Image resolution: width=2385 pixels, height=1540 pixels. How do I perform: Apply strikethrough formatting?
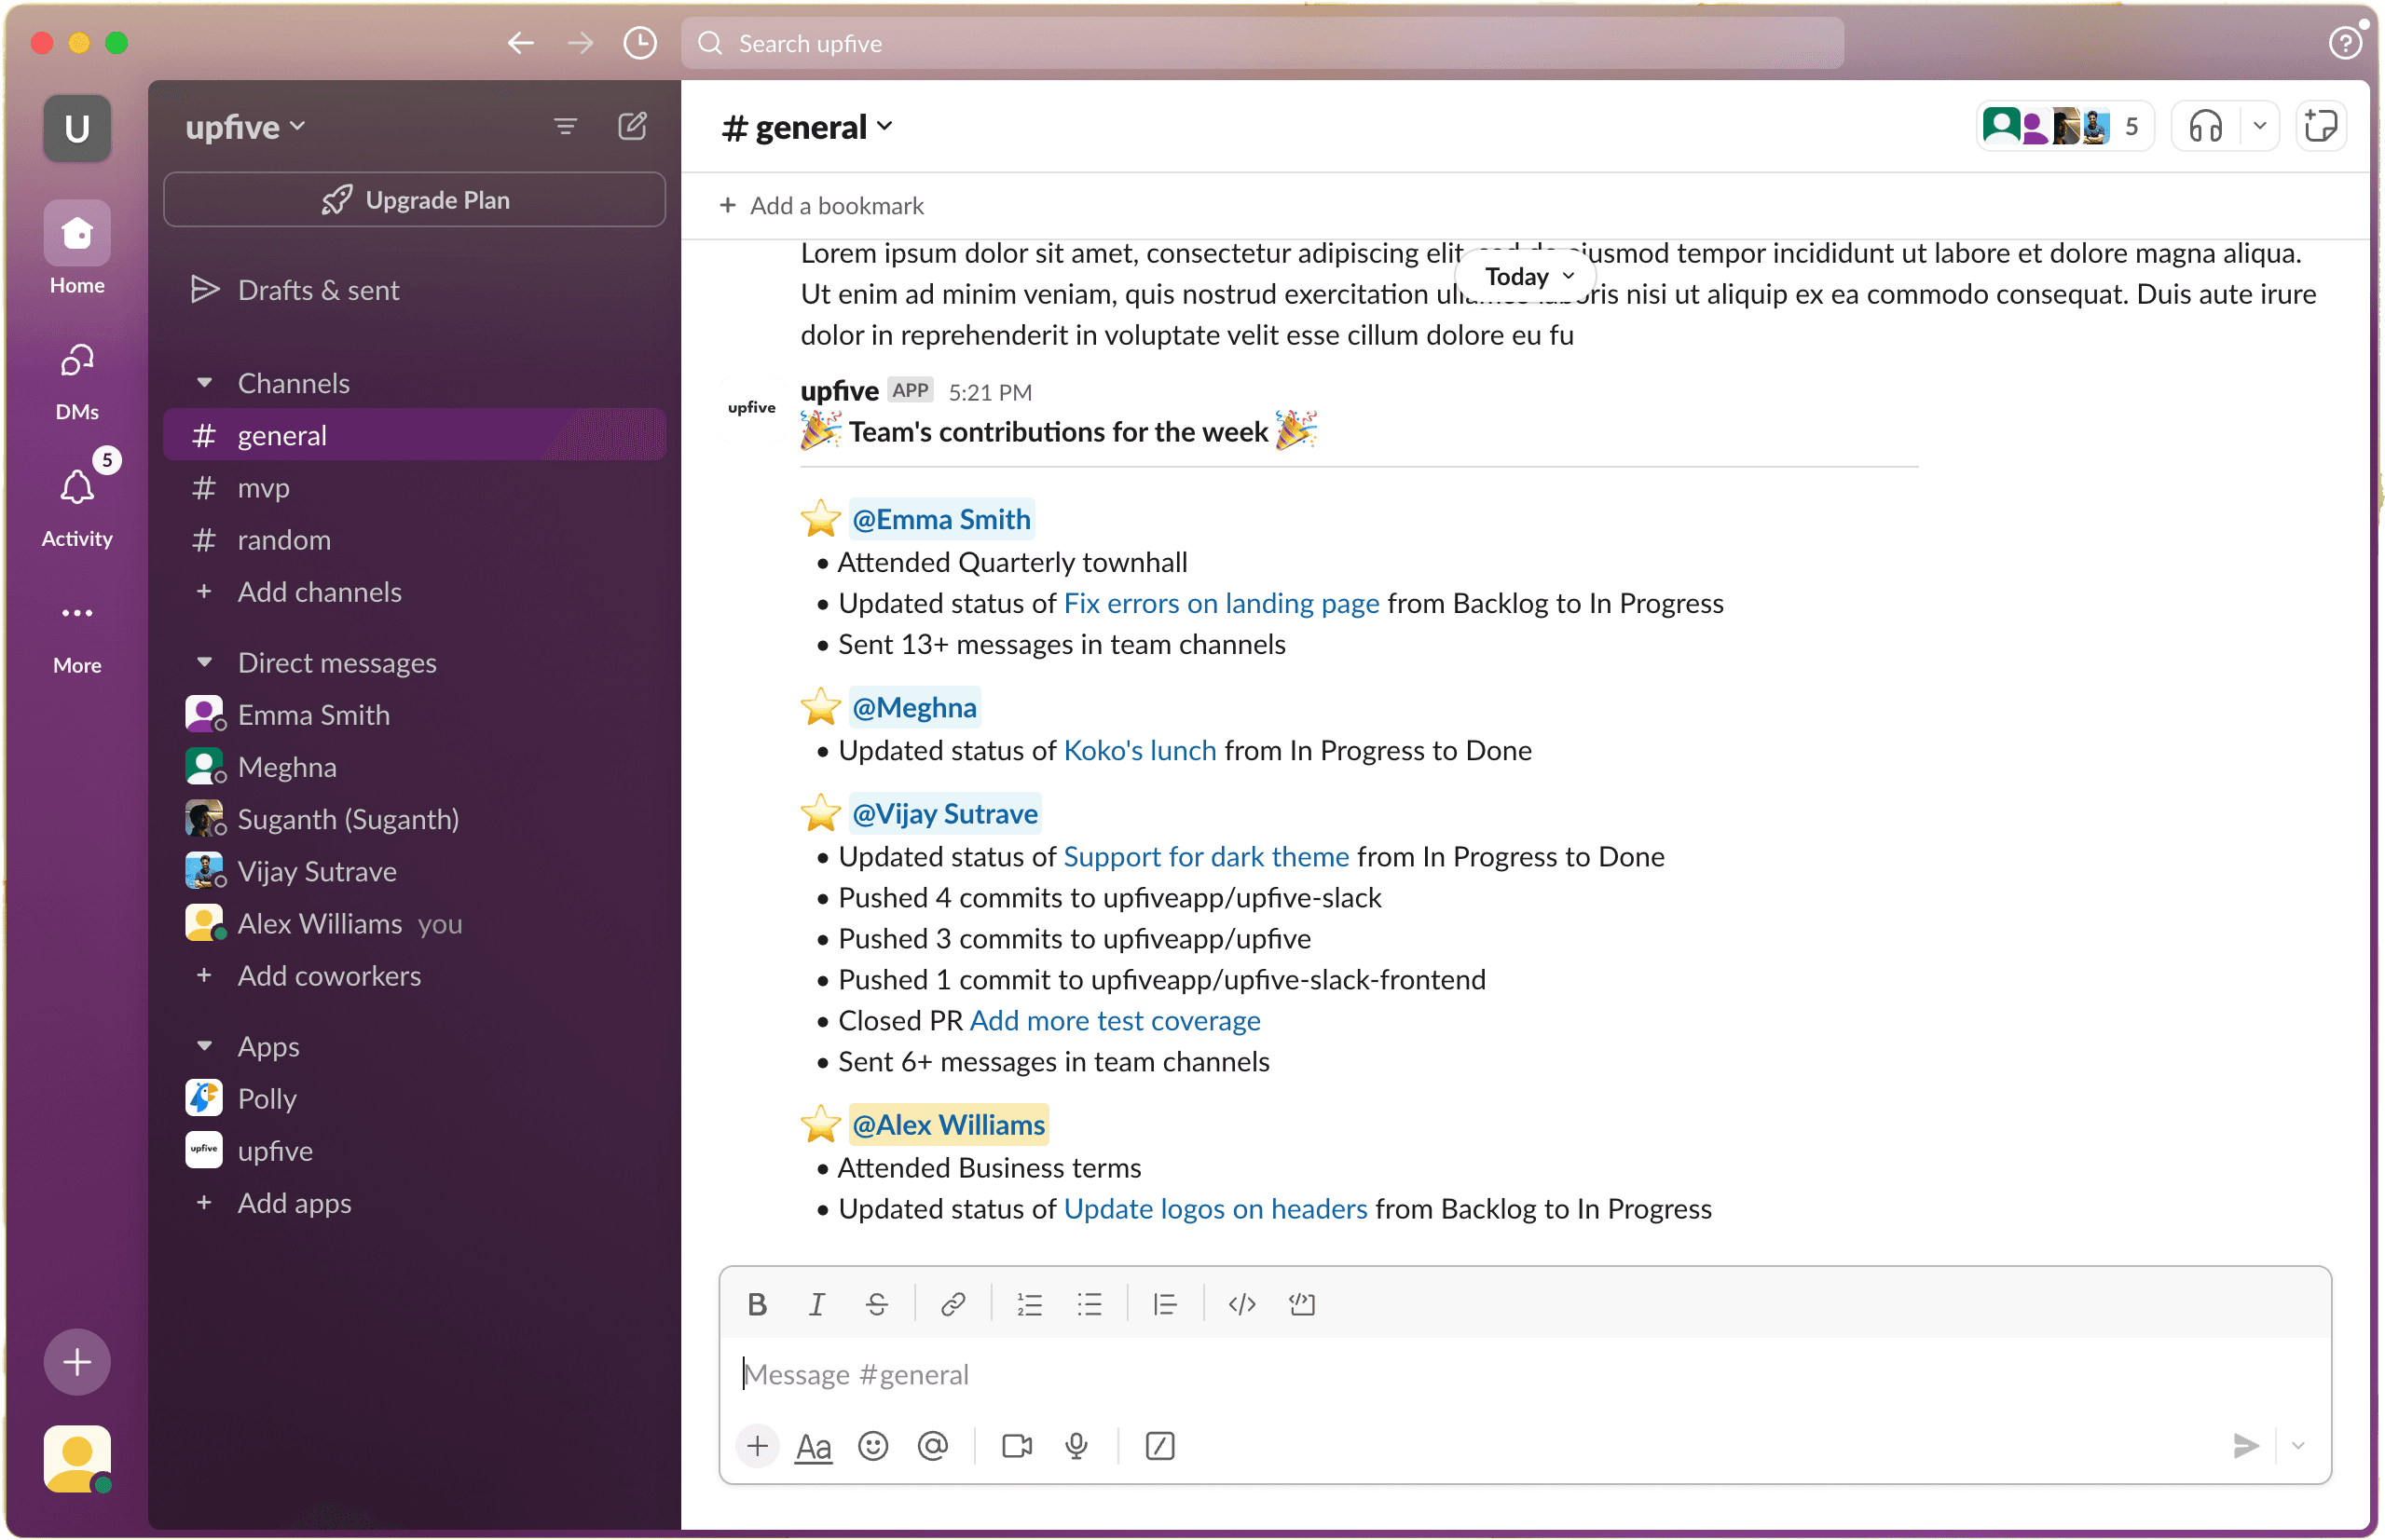tap(876, 1304)
